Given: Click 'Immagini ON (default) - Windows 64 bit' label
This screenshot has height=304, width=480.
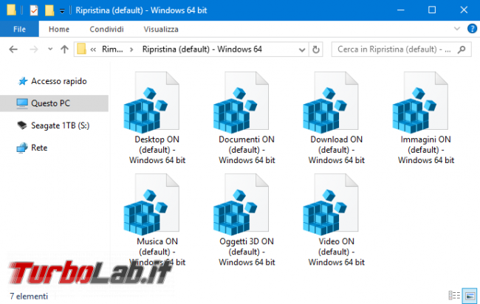Looking at the screenshot, I should 426,150.
